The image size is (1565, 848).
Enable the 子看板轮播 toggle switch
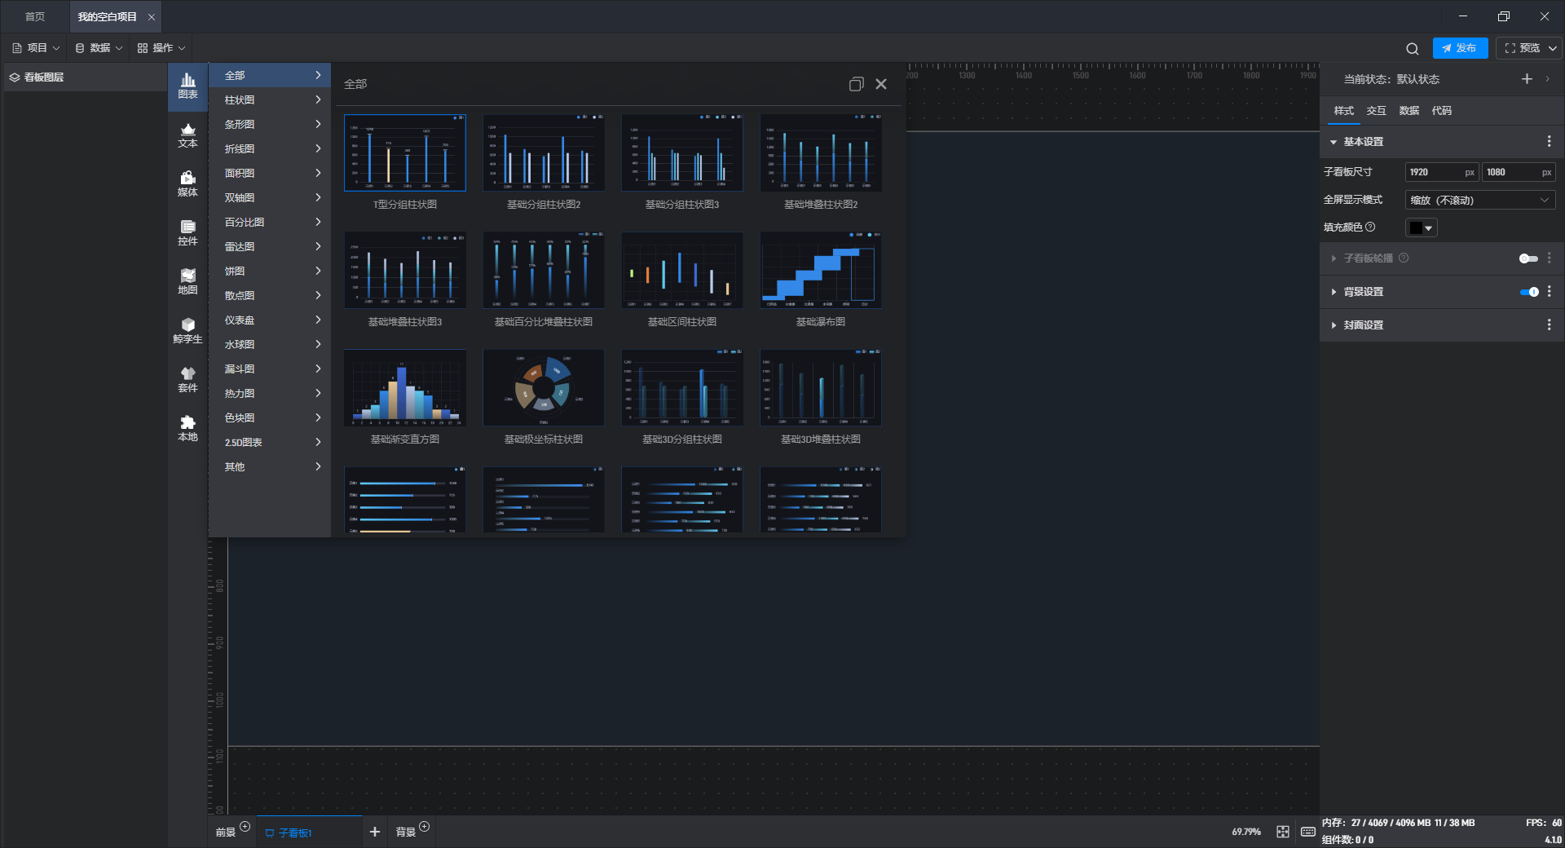[1528, 258]
